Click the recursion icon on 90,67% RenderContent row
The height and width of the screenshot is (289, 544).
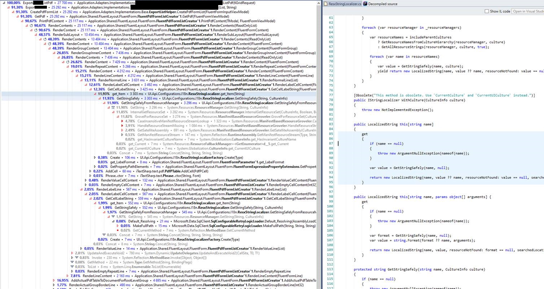click(36, 30)
